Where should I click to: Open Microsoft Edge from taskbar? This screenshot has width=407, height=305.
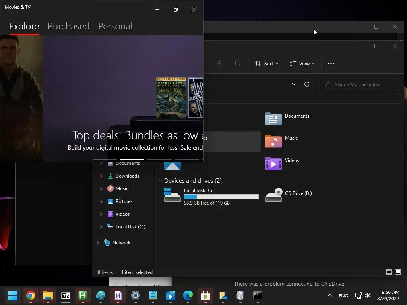(188, 295)
